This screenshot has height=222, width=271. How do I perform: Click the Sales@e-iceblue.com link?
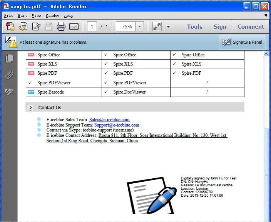[109, 120]
